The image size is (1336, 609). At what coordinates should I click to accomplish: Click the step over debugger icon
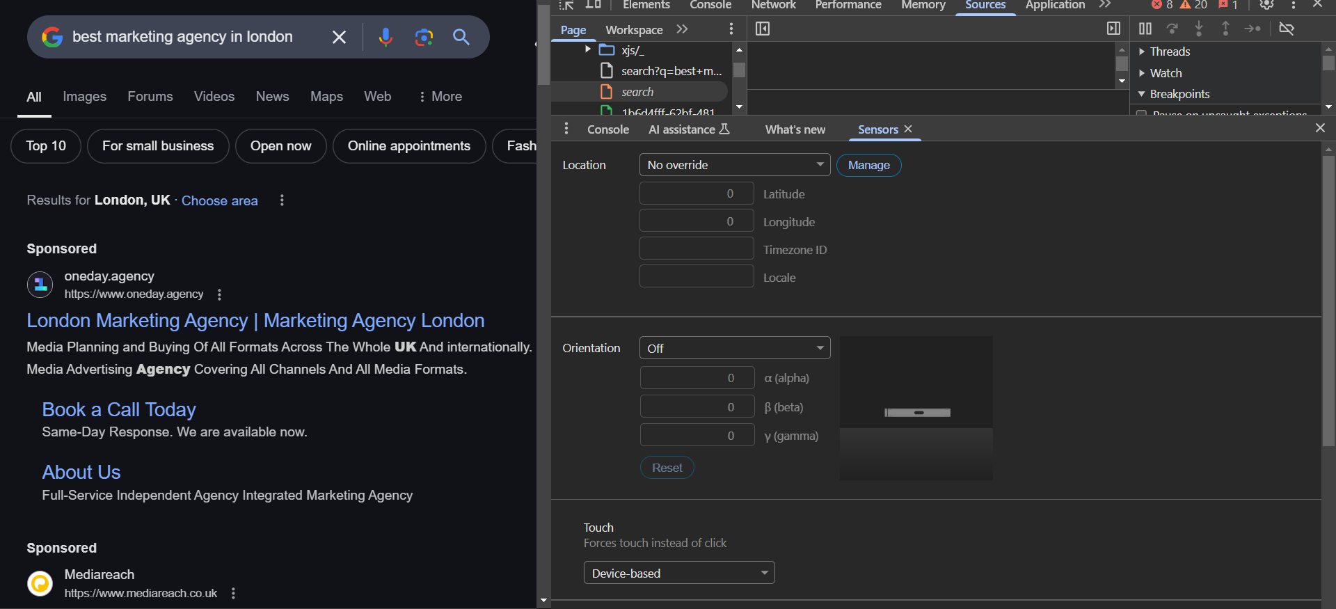[1172, 29]
